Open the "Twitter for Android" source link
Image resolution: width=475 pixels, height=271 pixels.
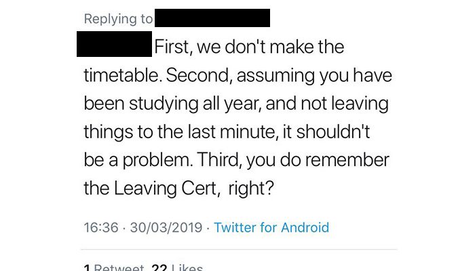coord(271,228)
